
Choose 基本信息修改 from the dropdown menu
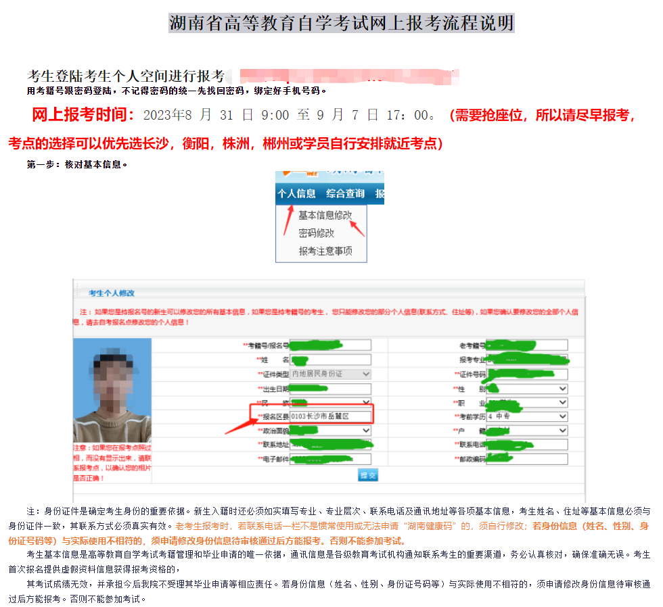325,216
